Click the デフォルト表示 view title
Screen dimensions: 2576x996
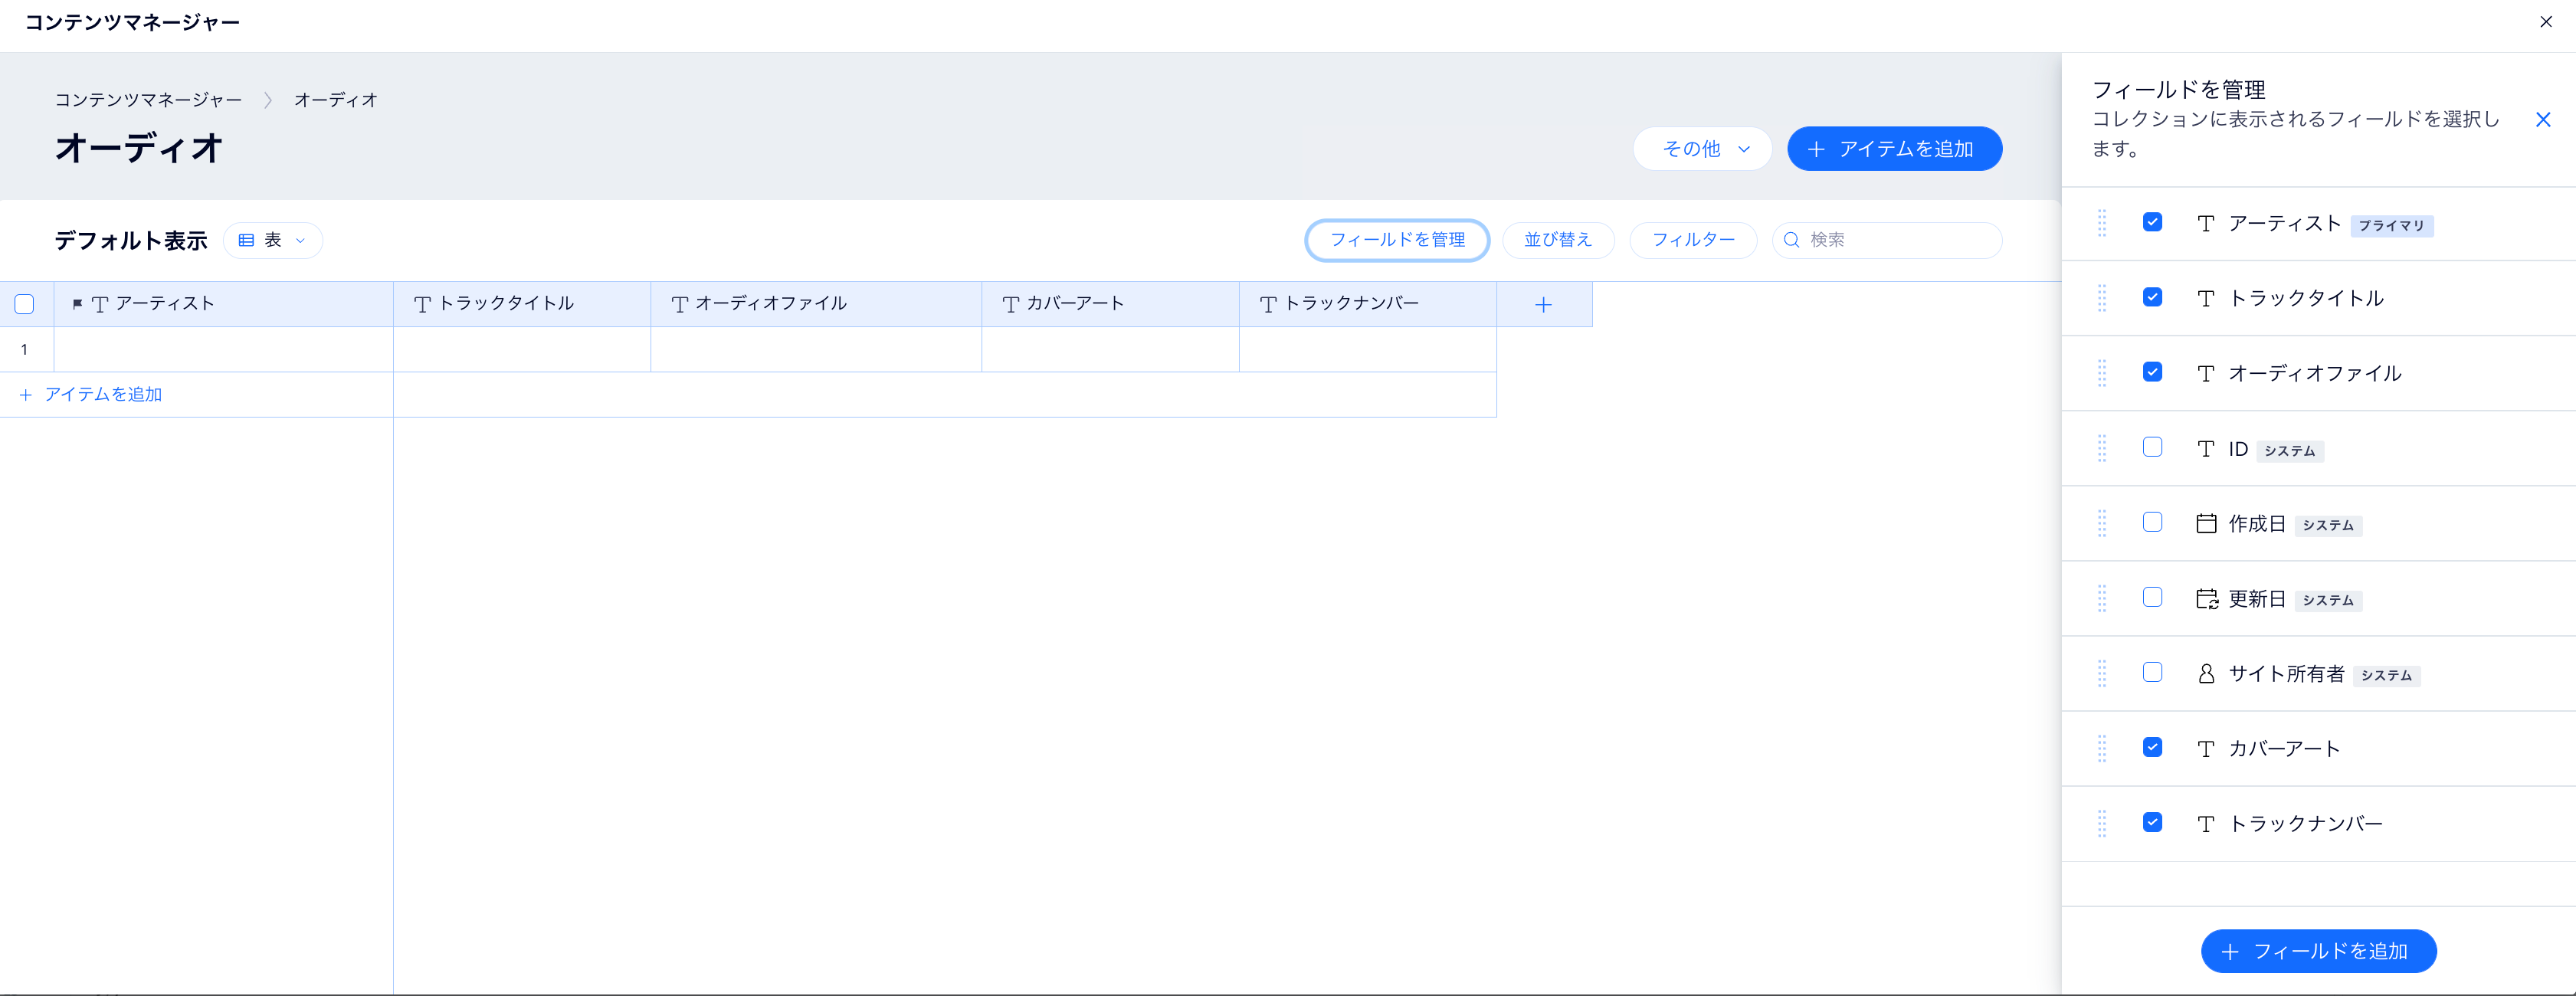point(131,241)
